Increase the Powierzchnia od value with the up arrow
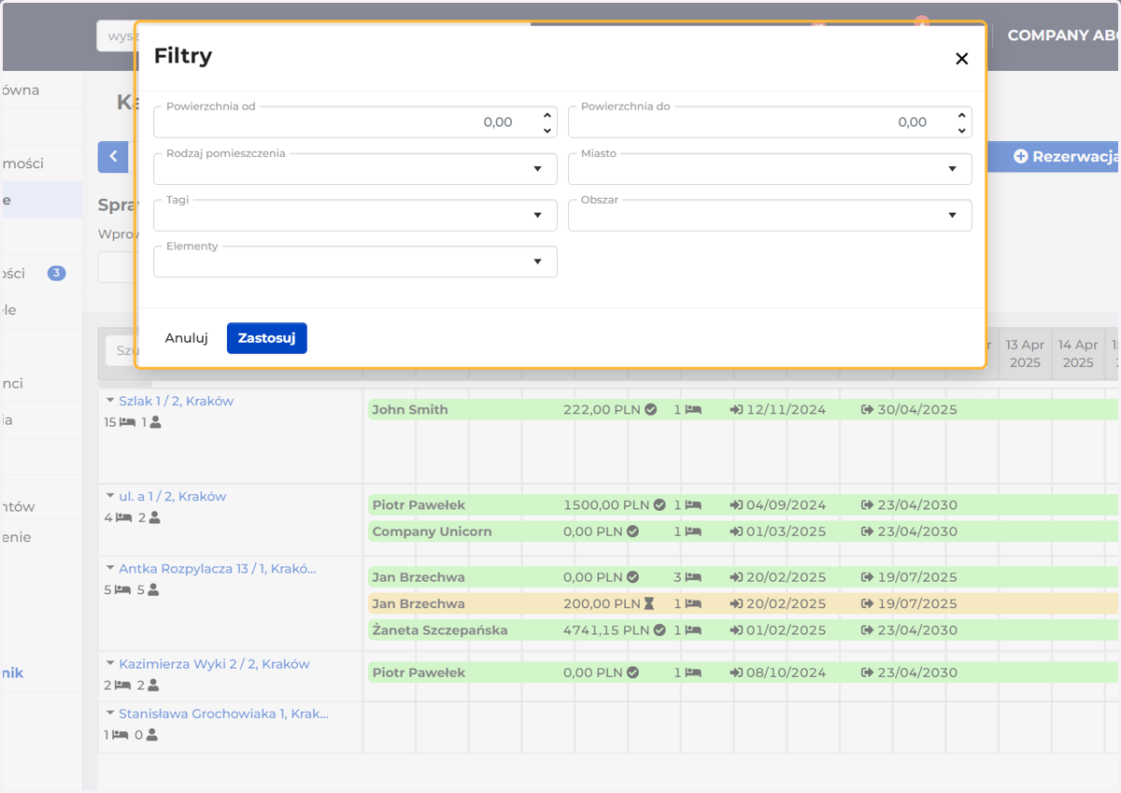The image size is (1121, 793). [547, 115]
